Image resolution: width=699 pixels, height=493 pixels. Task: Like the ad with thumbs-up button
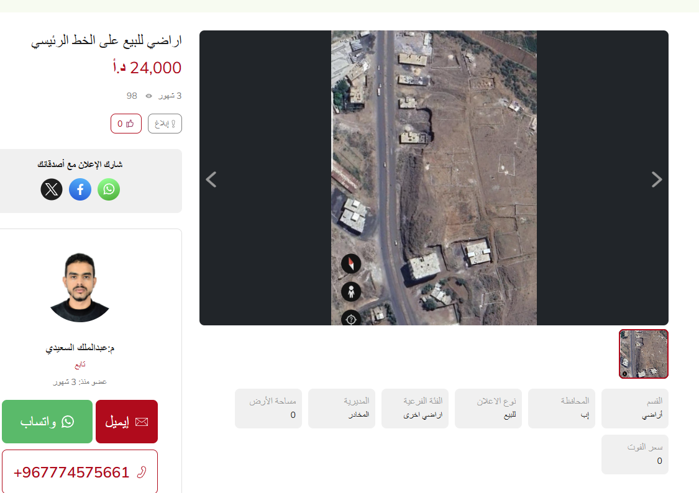point(126,124)
